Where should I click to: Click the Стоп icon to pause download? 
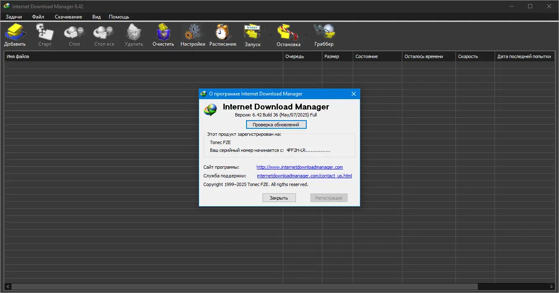[x=74, y=34]
